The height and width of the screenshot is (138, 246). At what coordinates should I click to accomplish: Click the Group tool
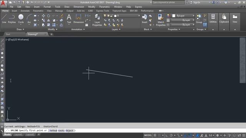199,19
